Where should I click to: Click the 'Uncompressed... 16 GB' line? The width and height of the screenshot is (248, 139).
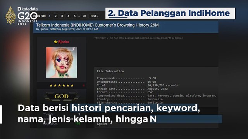[126, 81]
